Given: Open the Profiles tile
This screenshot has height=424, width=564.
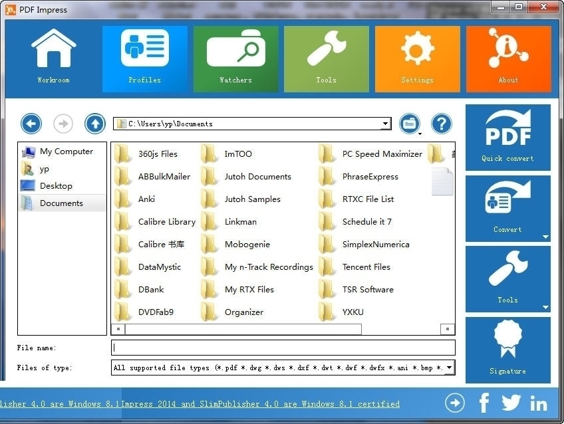Looking at the screenshot, I should click(x=144, y=58).
